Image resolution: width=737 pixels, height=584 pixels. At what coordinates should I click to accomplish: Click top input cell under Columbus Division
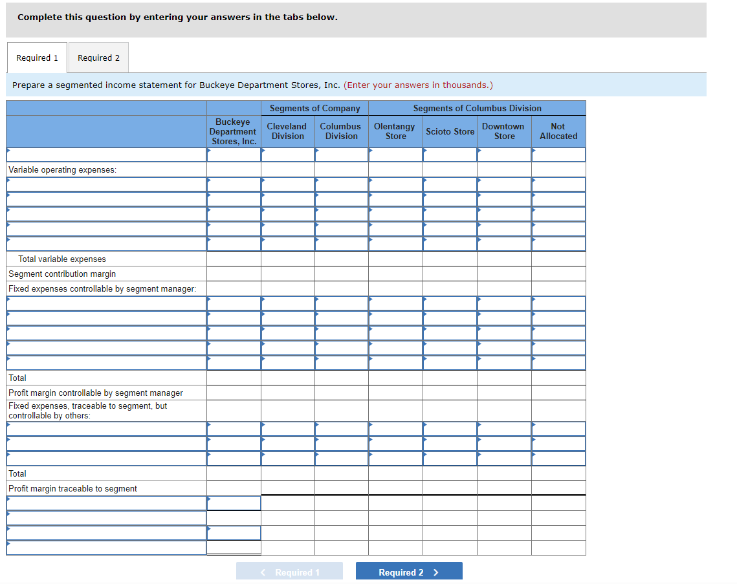342,155
